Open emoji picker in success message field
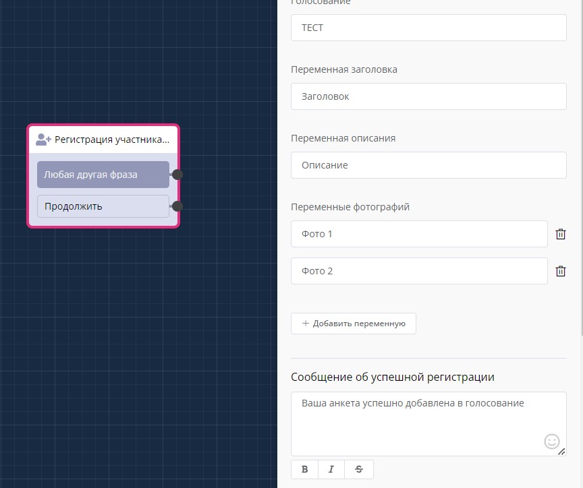The image size is (583, 488). 551,441
